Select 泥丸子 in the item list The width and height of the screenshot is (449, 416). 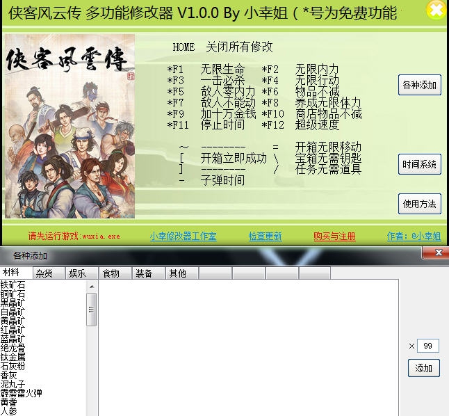(13, 384)
